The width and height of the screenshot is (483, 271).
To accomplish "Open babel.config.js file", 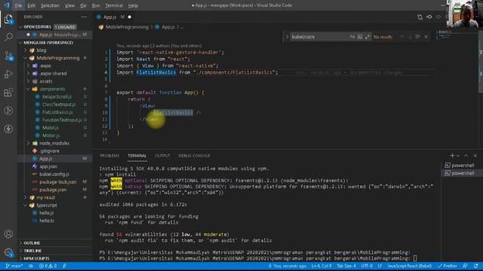I will point(54,174).
